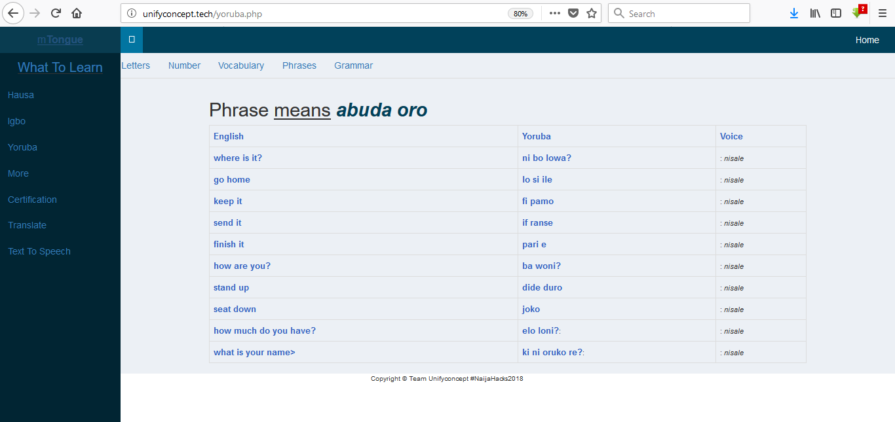Click the browser forward arrow

35,13
